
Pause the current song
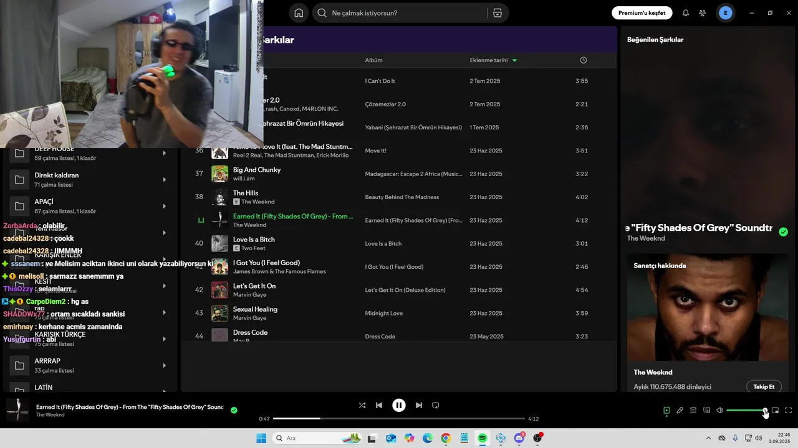point(399,405)
